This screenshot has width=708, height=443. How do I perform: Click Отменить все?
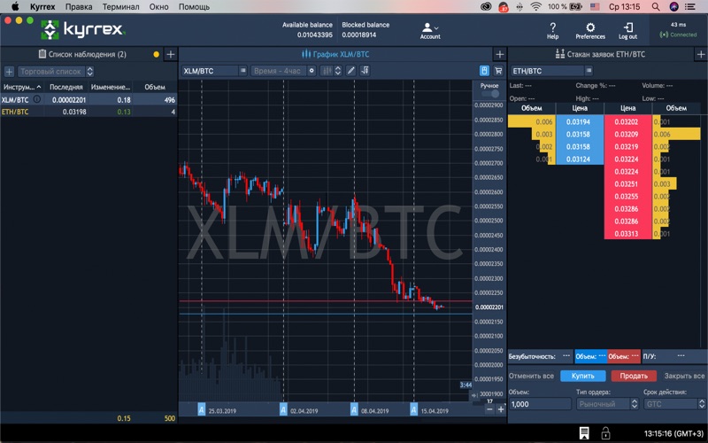pyautogui.click(x=531, y=376)
